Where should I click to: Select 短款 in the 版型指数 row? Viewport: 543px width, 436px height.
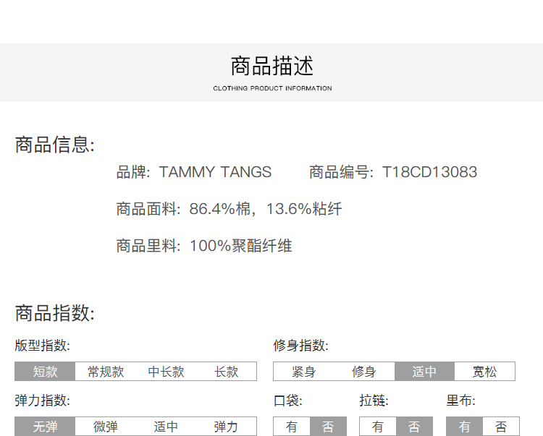pyautogui.click(x=45, y=372)
